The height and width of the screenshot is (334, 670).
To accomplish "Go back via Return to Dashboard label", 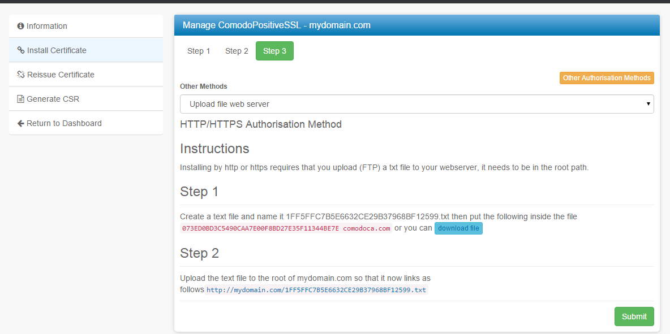I will (x=64, y=123).
